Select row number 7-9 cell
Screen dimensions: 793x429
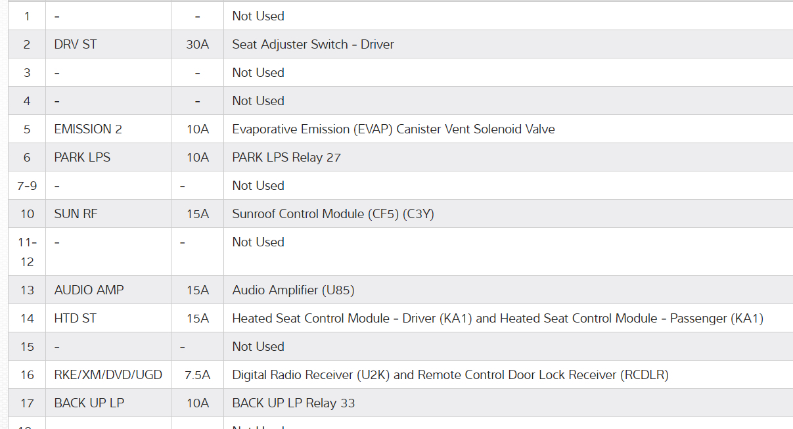pyautogui.click(x=27, y=186)
